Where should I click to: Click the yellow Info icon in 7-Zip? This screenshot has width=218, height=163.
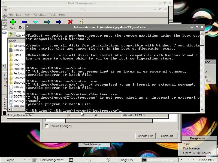pos(81,22)
